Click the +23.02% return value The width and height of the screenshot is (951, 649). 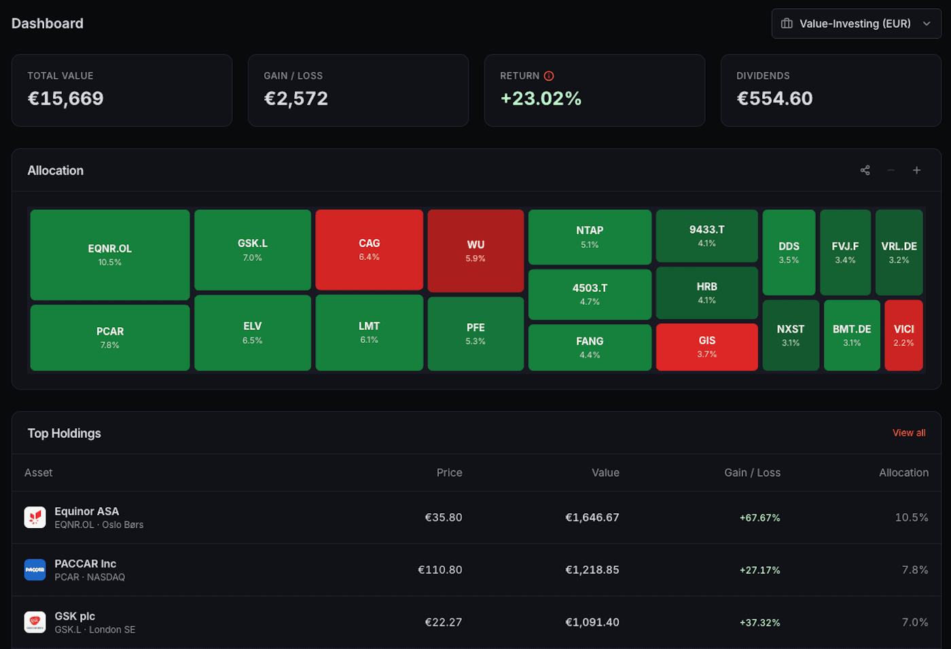pyautogui.click(x=541, y=98)
